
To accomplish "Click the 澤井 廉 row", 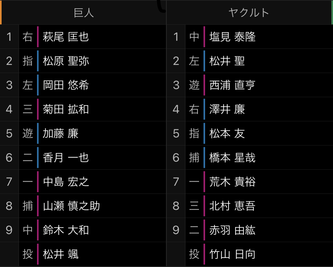I will coord(250,109).
